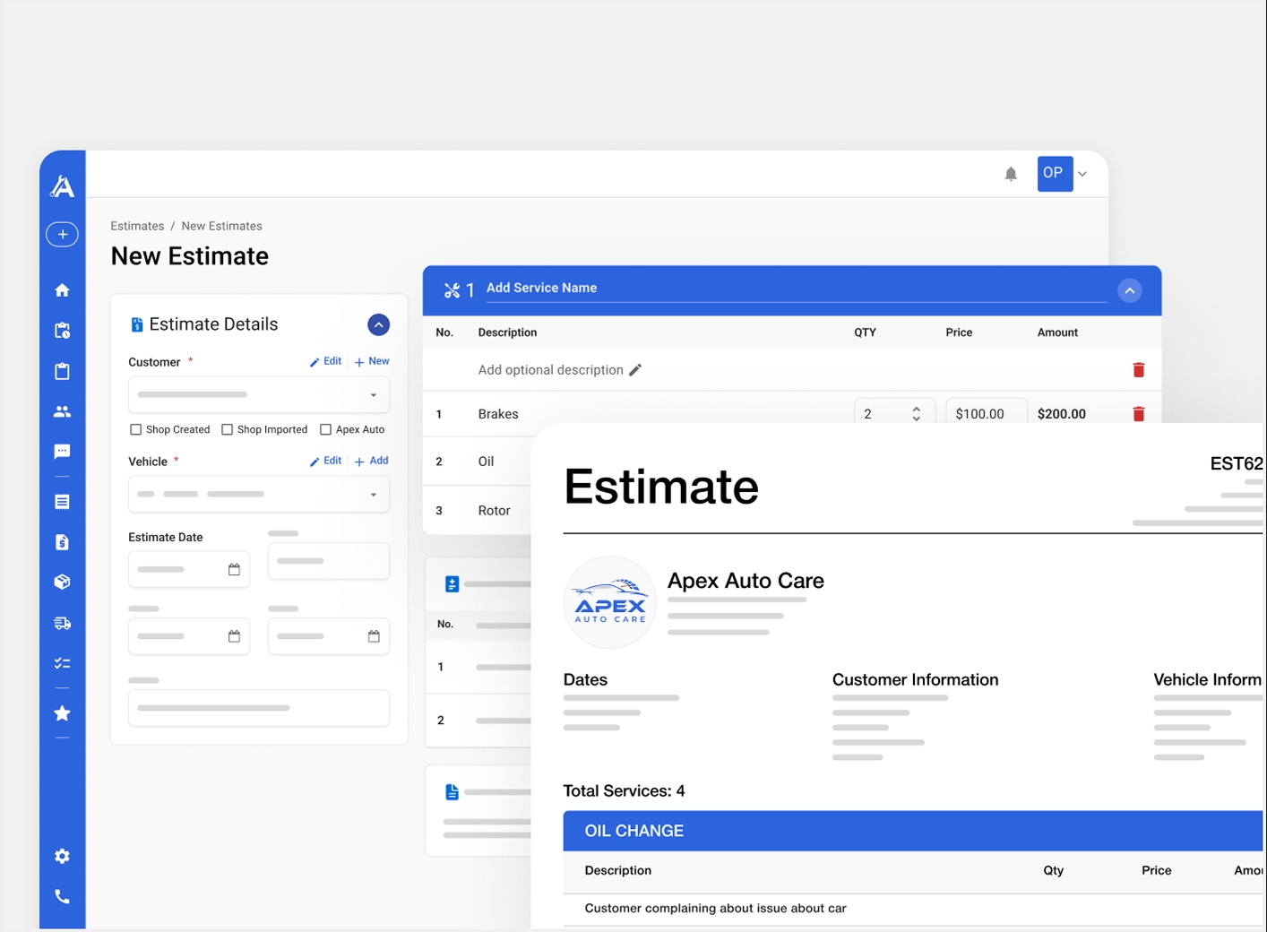Select the Rotor description cell
Viewport: 1267px width, 932px height.
[x=494, y=511]
